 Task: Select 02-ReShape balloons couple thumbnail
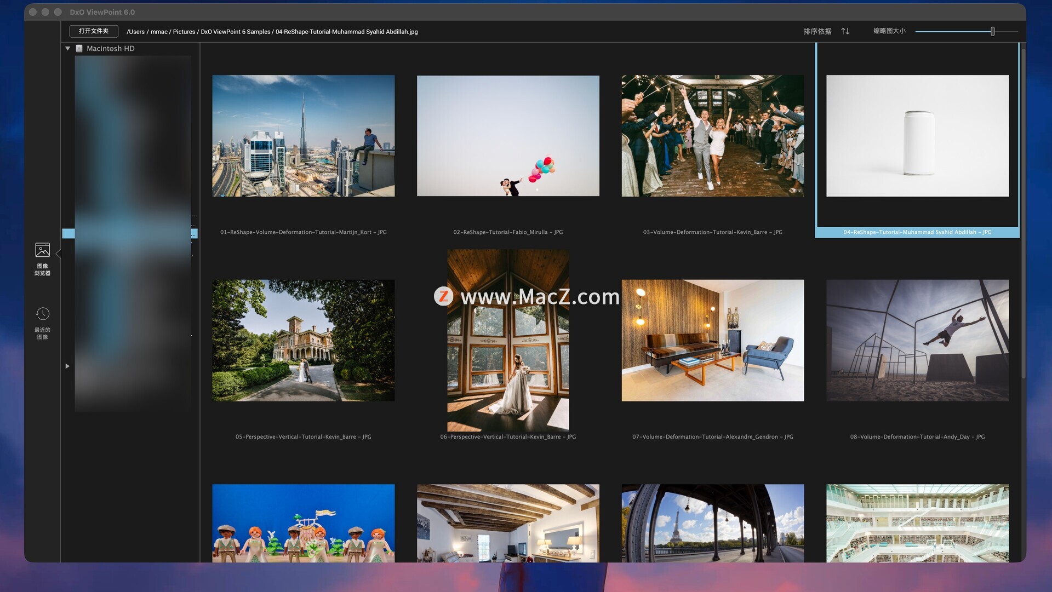coord(507,136)
